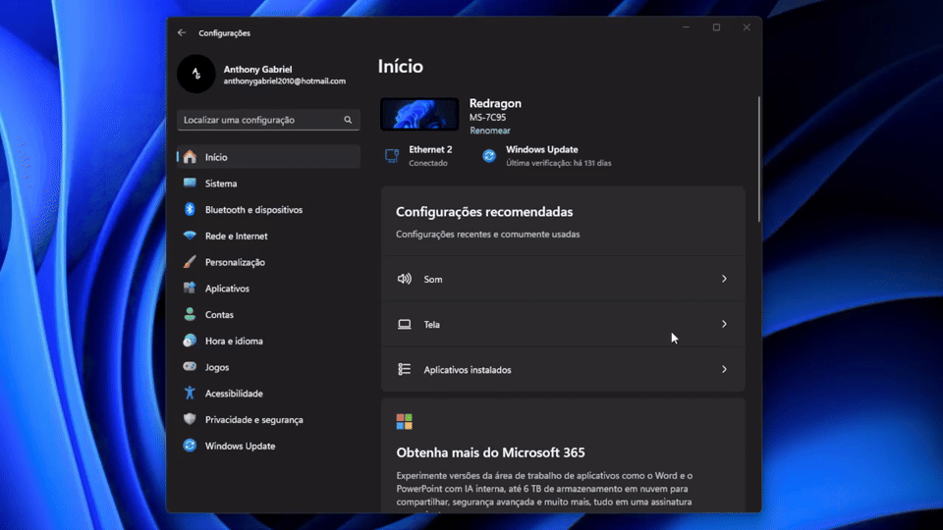This screenshot has height=530, width=943.
Task: Click the Jogos controller icon
Action: tap(190, 366)
